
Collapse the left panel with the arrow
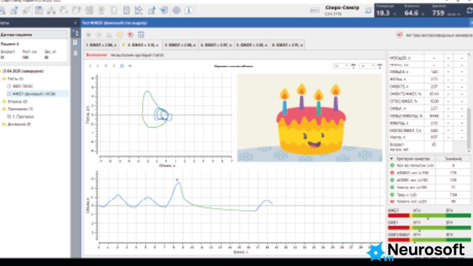(x=75, y=22)
